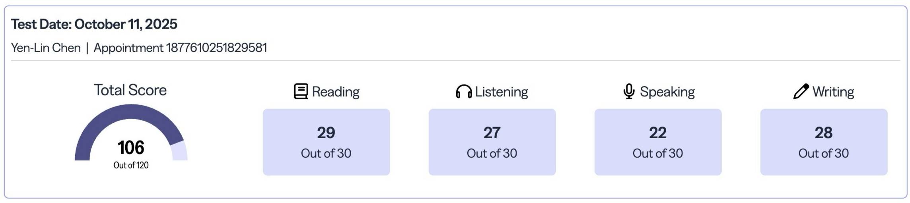Click the Listening headphones icon
Image resolution: width=910 pixels, height=203 pixels.
(x=464, y=91)
